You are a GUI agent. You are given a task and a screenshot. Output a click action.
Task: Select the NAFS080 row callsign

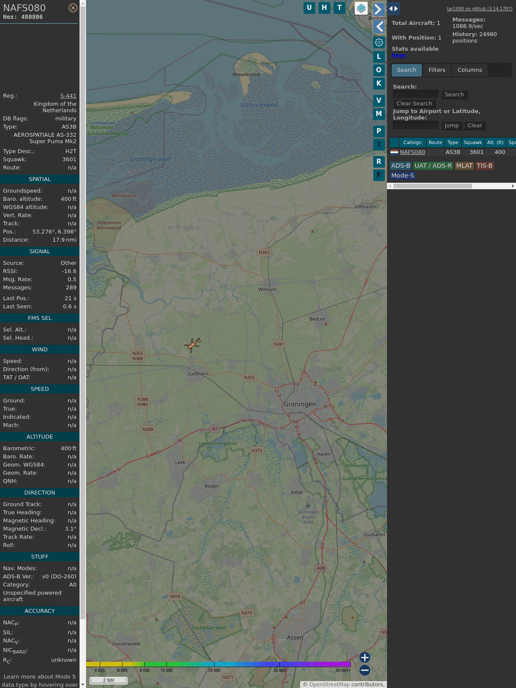click(412, 152)
